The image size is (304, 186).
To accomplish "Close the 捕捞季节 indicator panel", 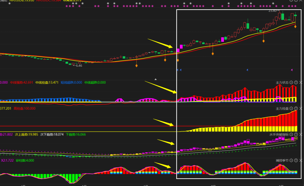I will coord(301,160).
